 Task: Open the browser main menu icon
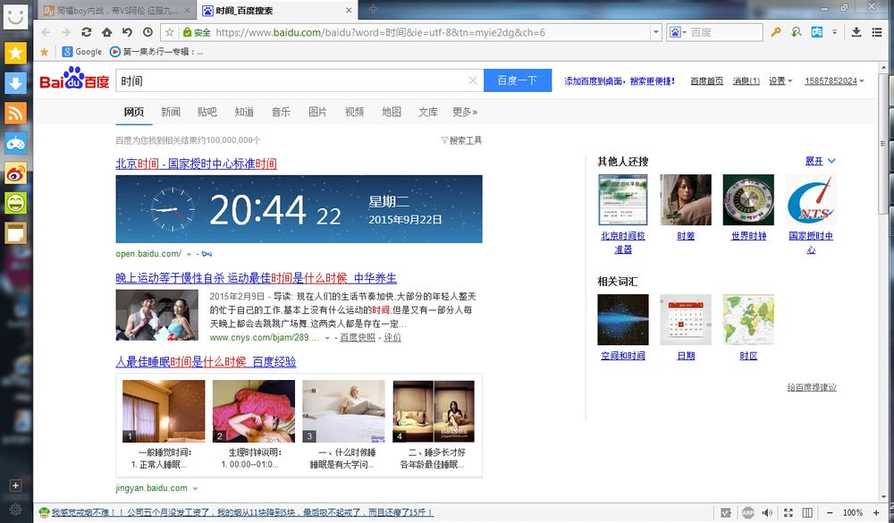point(877,32)
